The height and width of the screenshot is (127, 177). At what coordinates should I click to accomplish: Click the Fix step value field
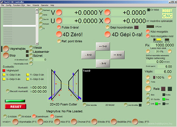click(x=162, y=45)
